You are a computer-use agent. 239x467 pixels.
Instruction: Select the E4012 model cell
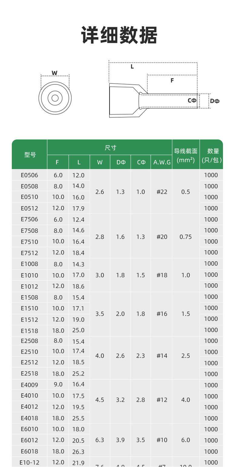pos(29,407)
